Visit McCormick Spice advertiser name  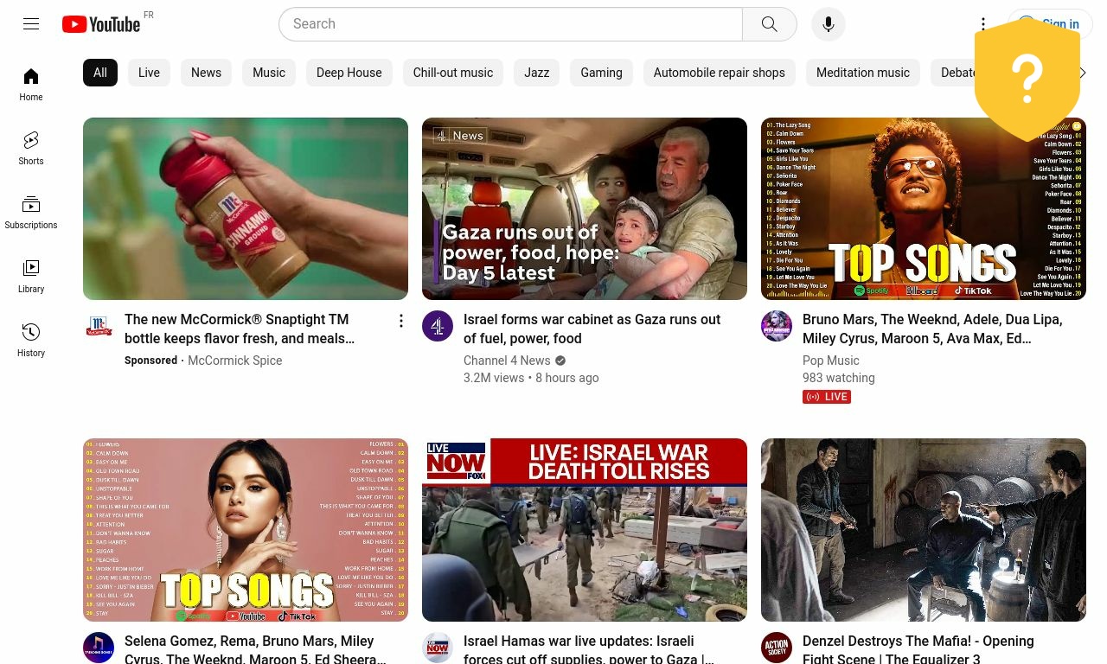235,361
